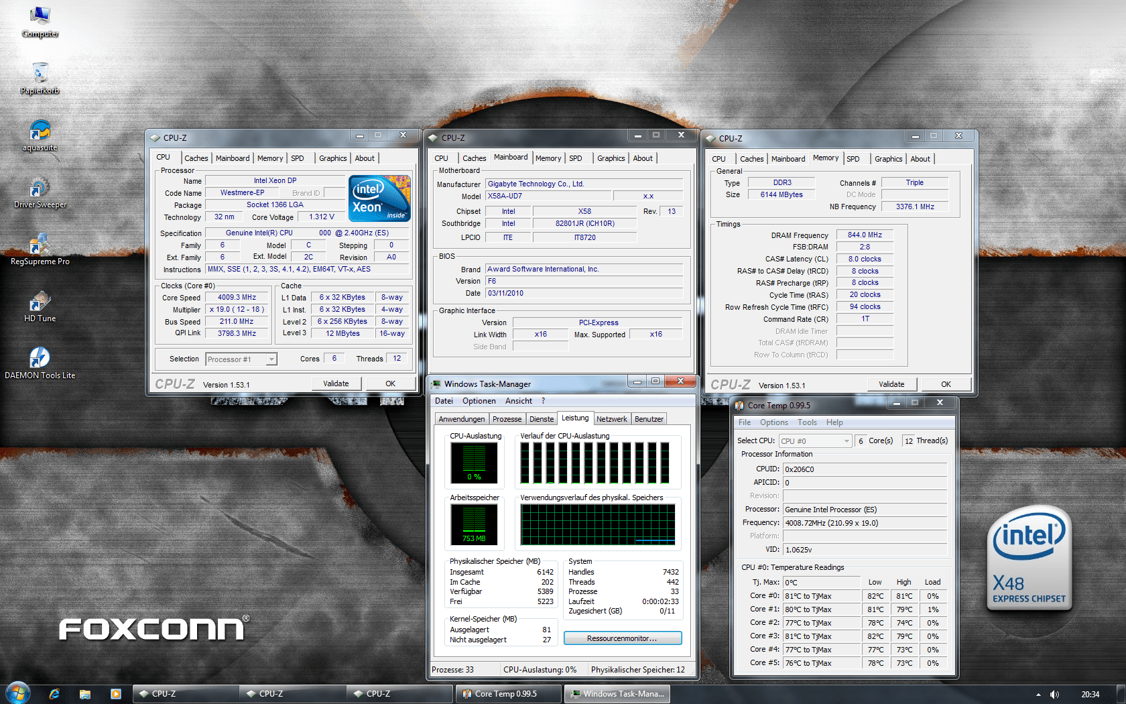Click the CPUID field 0x206C0

[x=865, y=469]
